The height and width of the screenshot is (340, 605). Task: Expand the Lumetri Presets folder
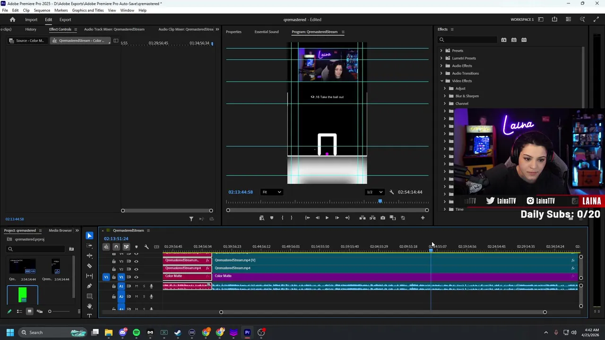(x=441, y=58)
